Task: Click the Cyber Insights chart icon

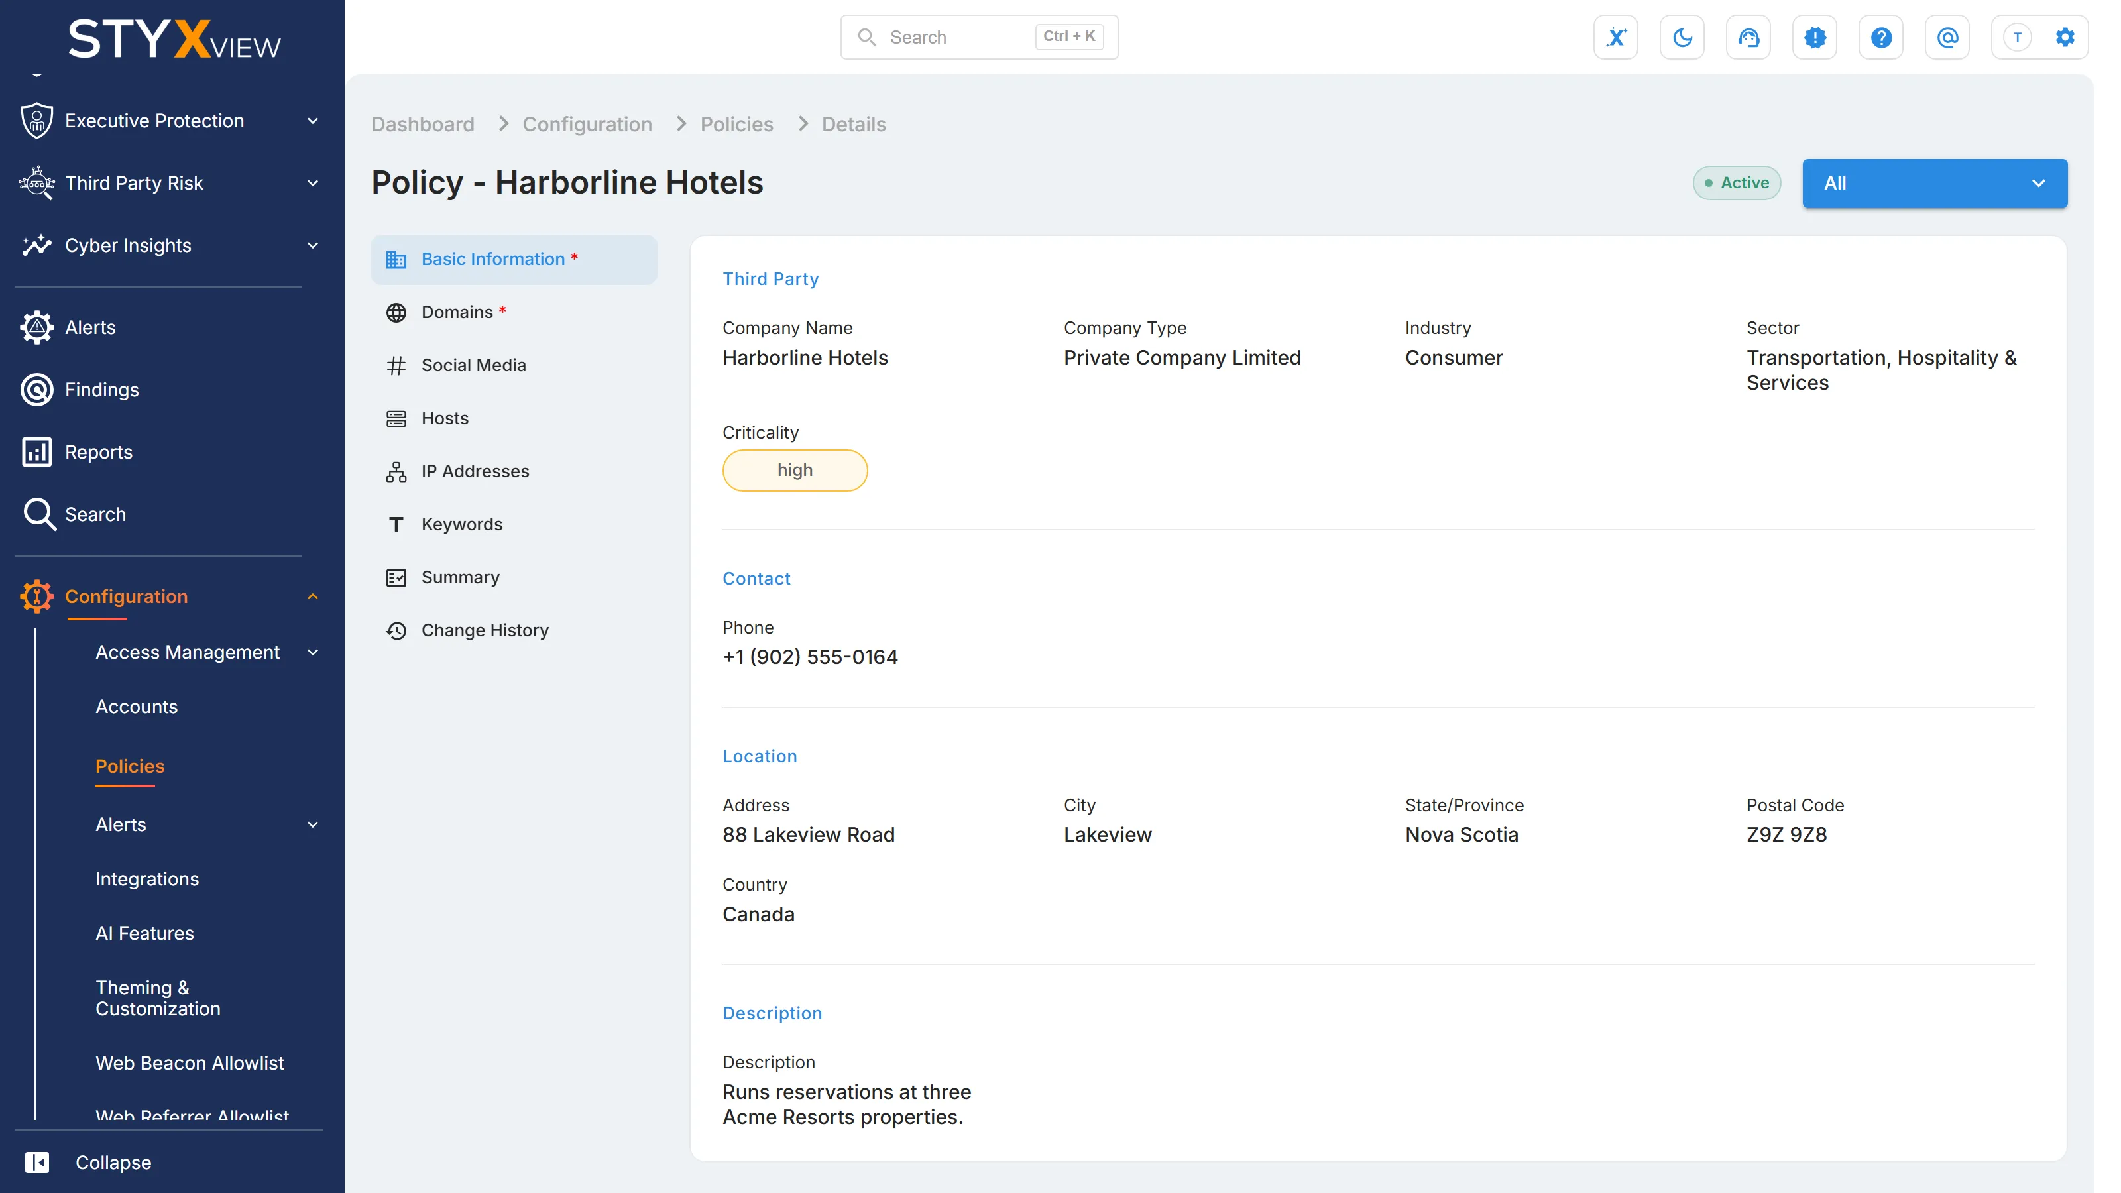Action: coord(37,245)
